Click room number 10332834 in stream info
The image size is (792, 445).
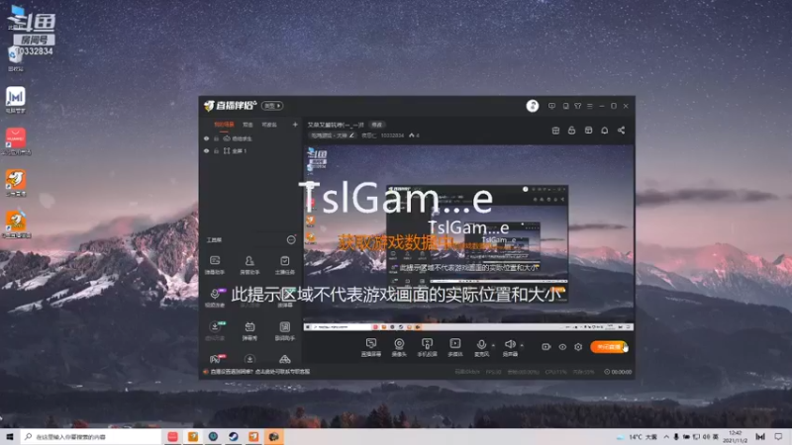click(392, 135)
